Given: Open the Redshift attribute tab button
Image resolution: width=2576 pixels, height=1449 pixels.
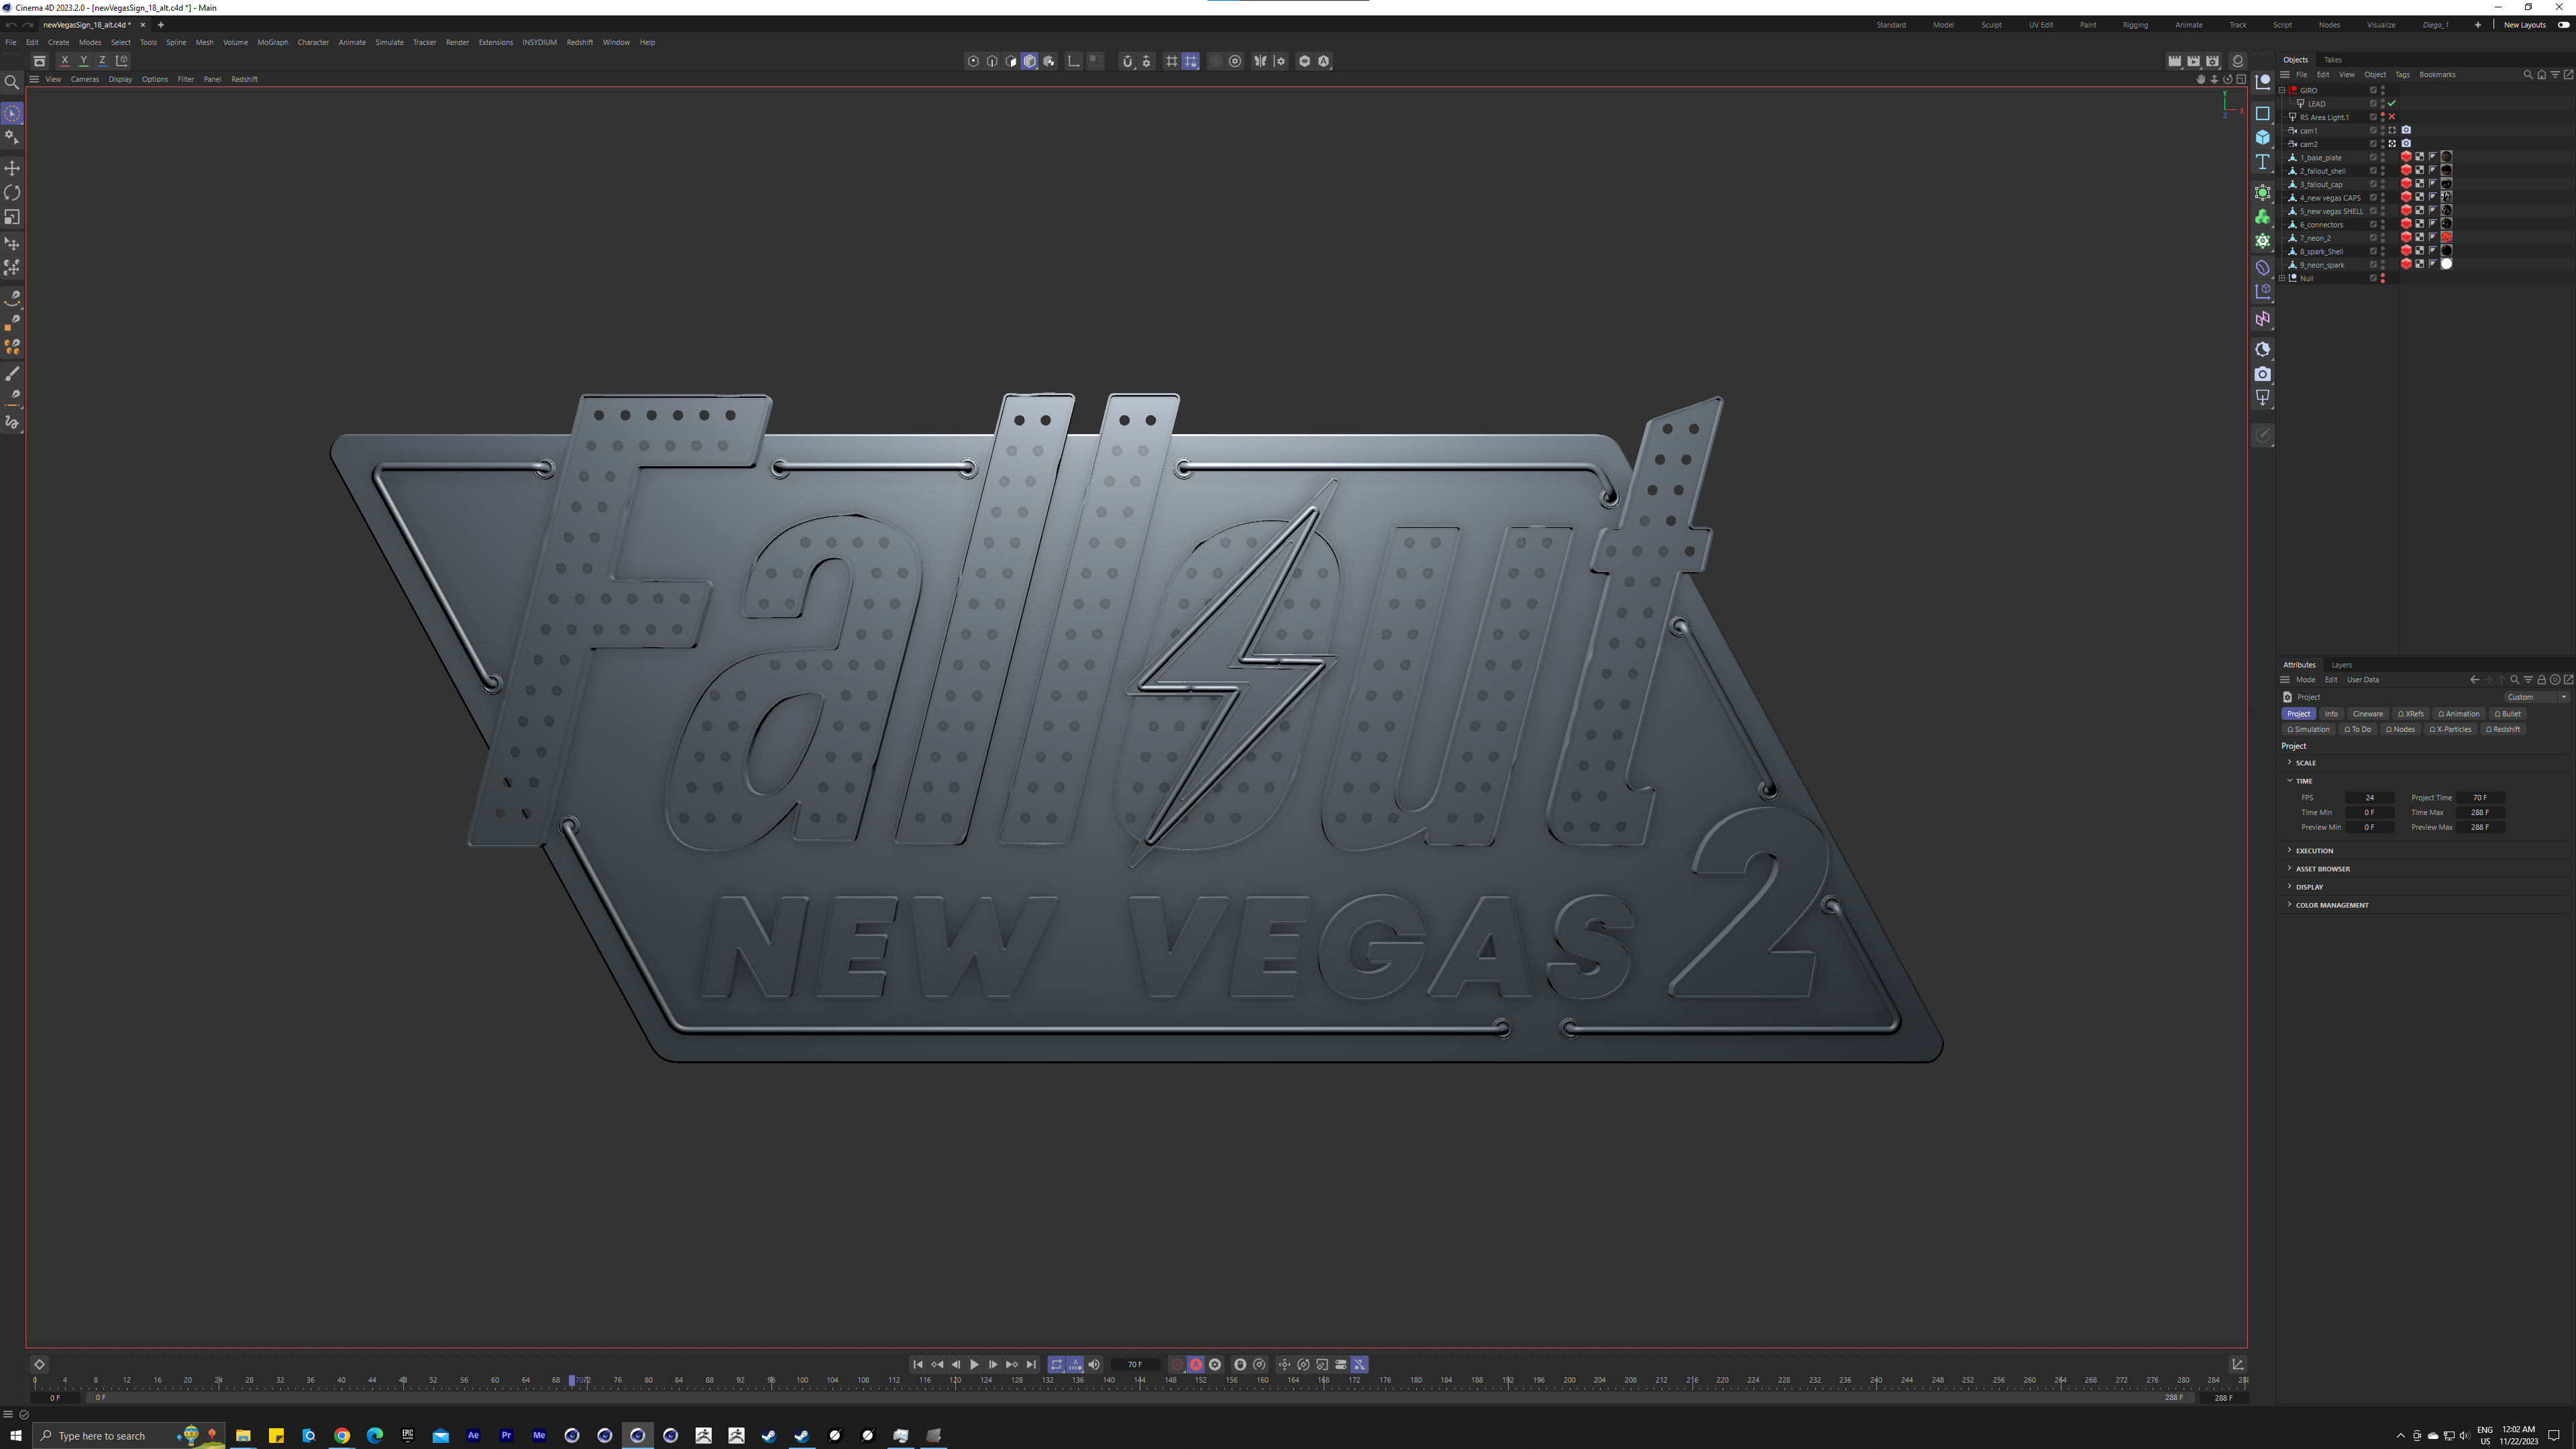Looking at the screenshot, I should [x=2504, y=729].
